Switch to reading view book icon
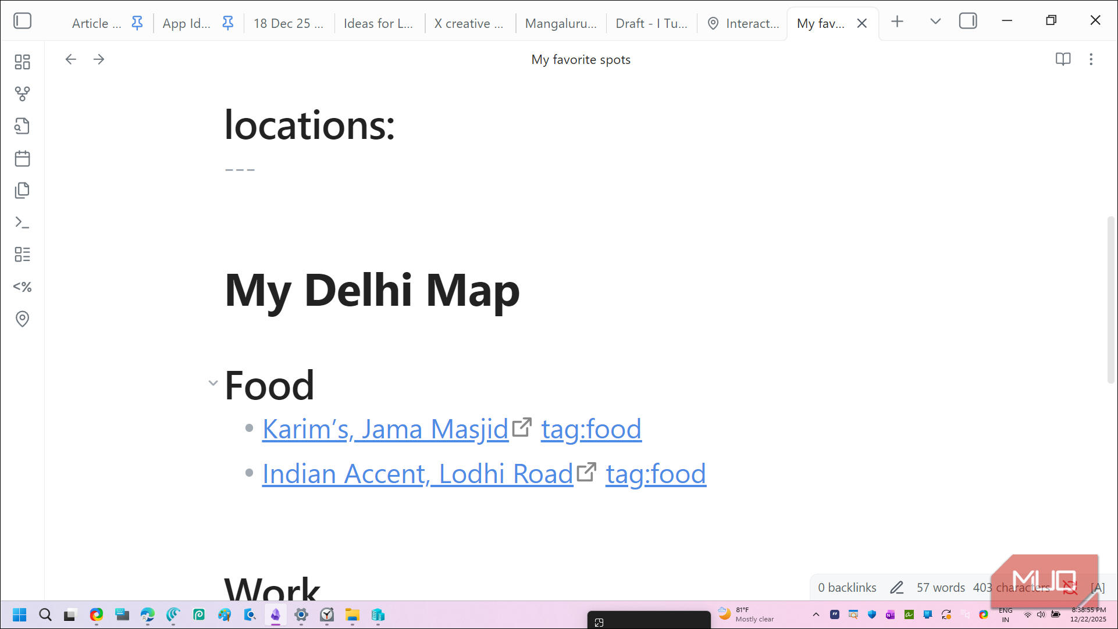 pyautogui.click(x=1063, y=59)
